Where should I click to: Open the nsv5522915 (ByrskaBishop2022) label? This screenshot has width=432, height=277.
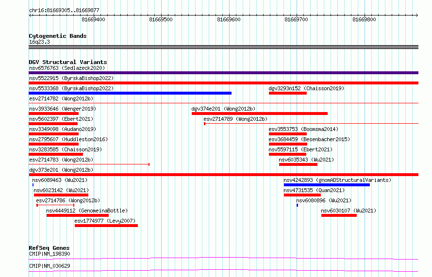[x=71, y=78]
